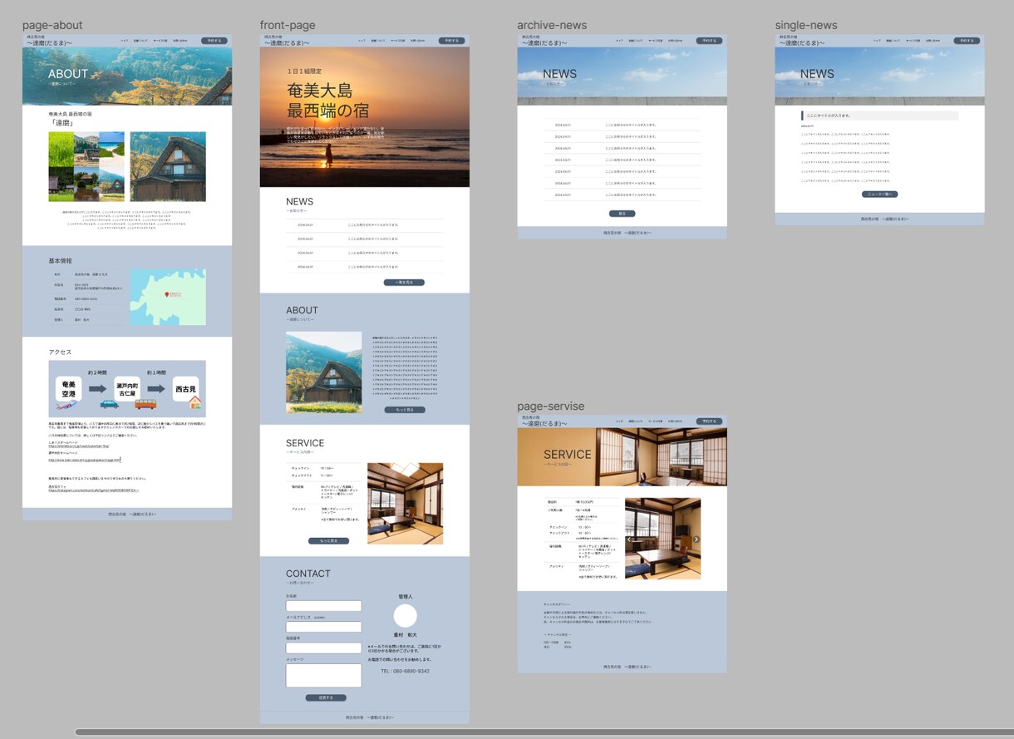Click the horizontal canvas scrollbar at the bottom
Screen dimensions: 1014x739
click(x=544, y=732)
